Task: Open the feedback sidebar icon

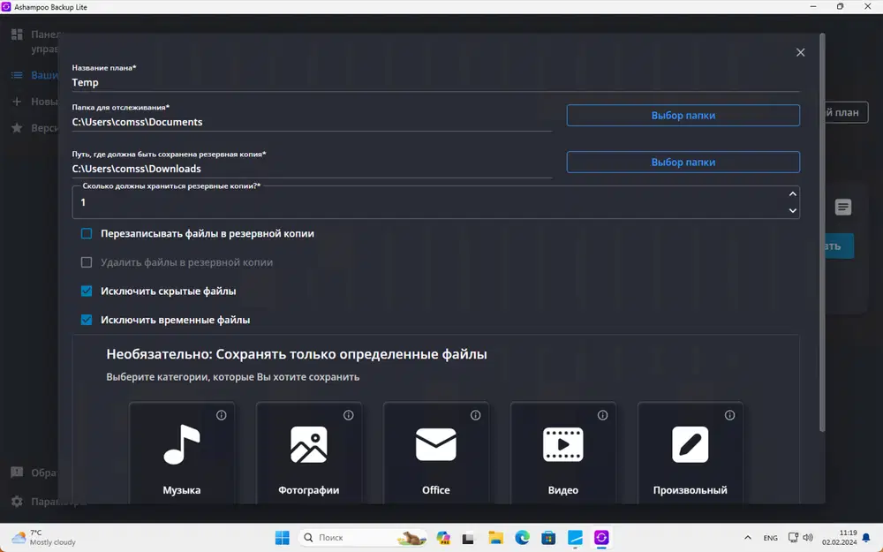Action: pos(17,472)
